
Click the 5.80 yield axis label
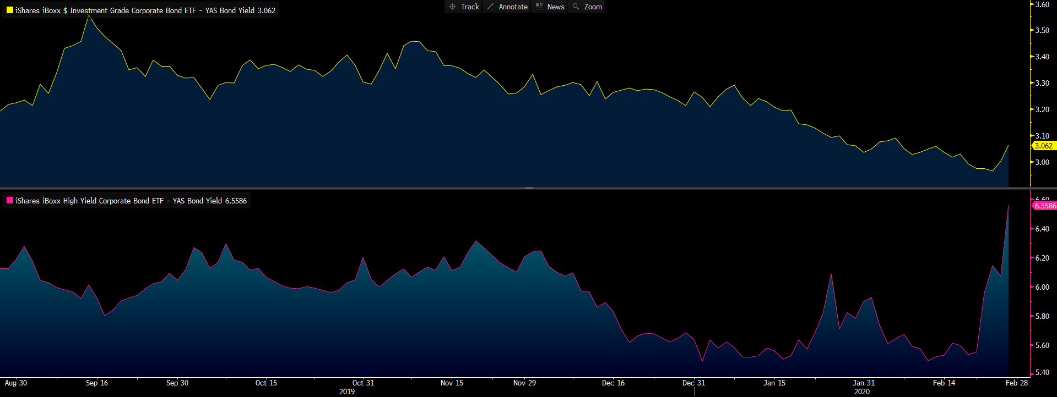[x=1042, y=316]
